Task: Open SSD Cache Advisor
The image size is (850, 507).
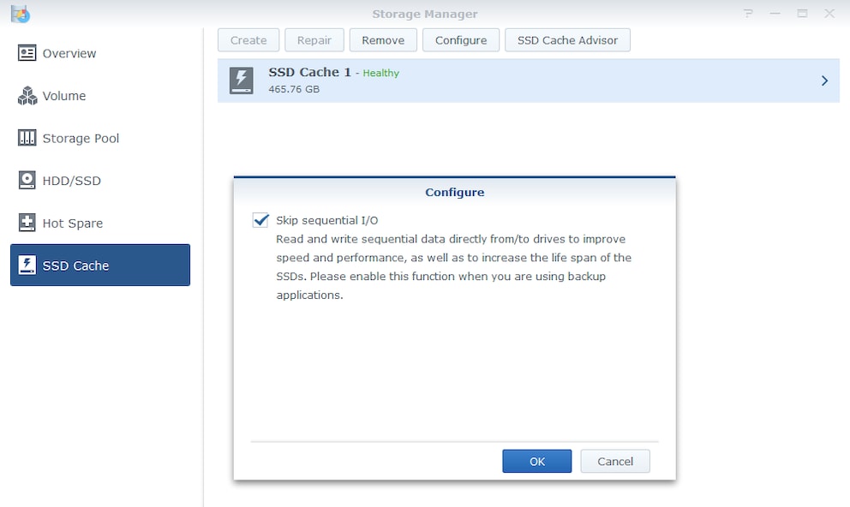Action: (567, 40)
